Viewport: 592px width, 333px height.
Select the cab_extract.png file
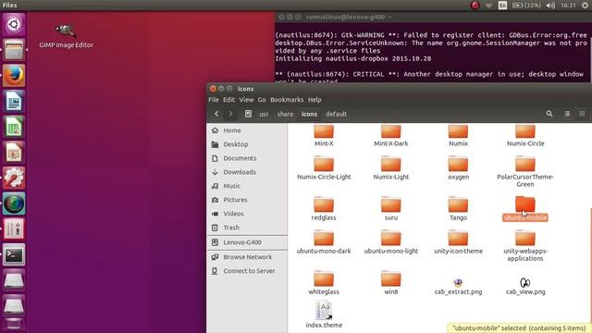click(x=458, y=287)
